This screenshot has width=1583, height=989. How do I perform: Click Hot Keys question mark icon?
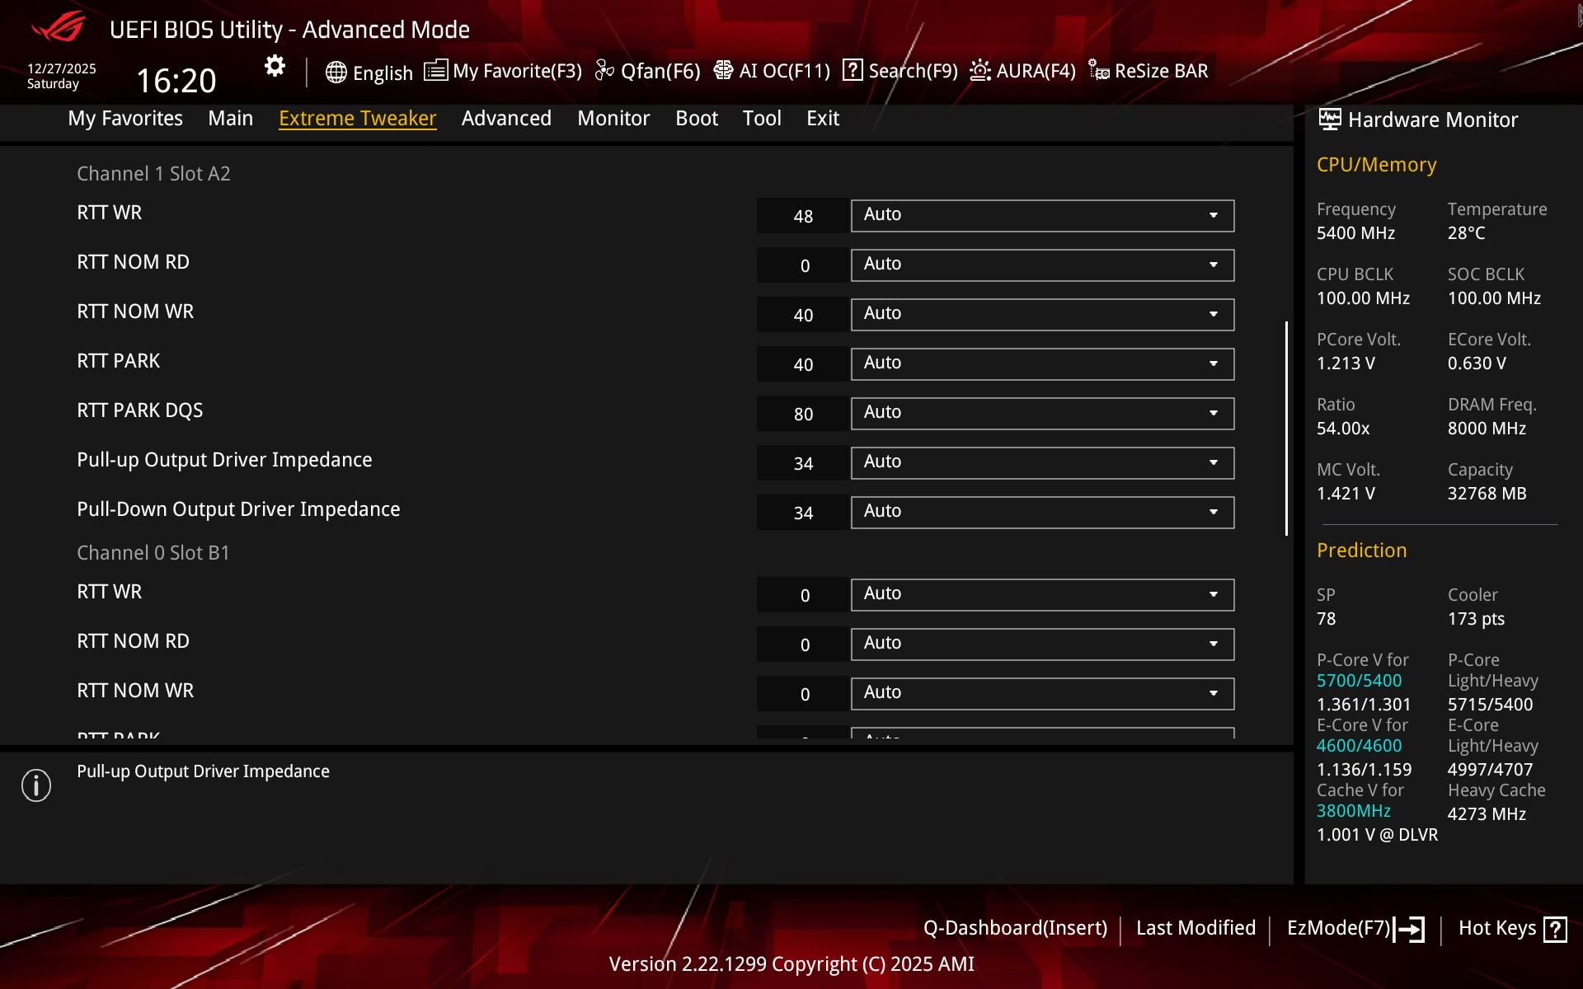[1555, 929]
